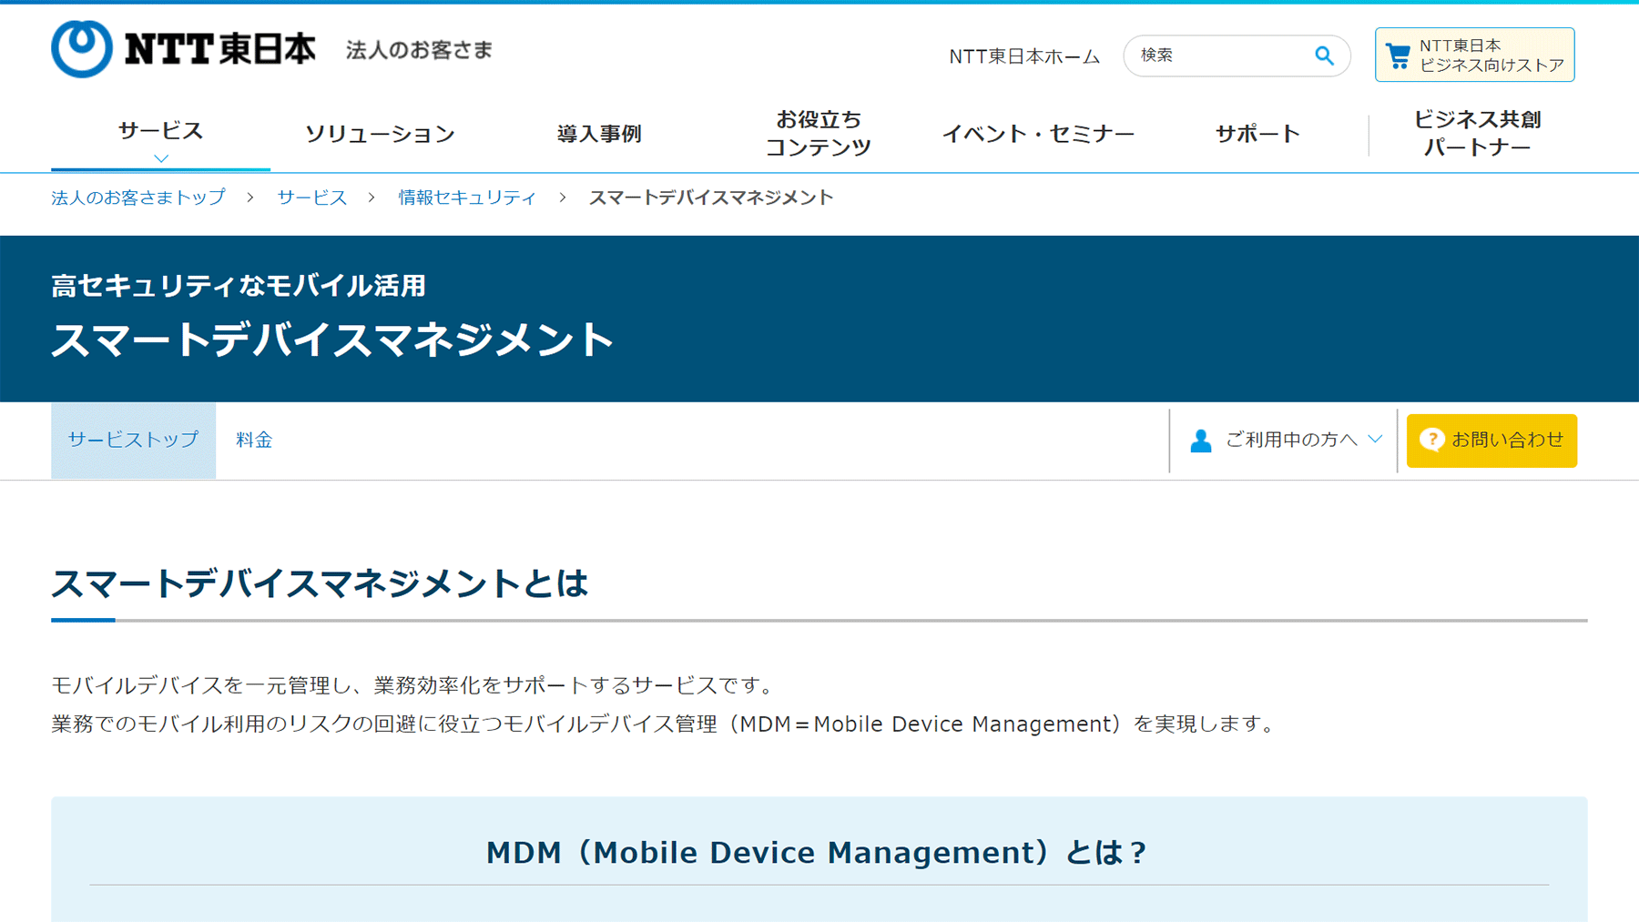Click the shopping cart icon
Image resolution: width=1639 pixels, height=922 pixels.
coord(1398,56)
